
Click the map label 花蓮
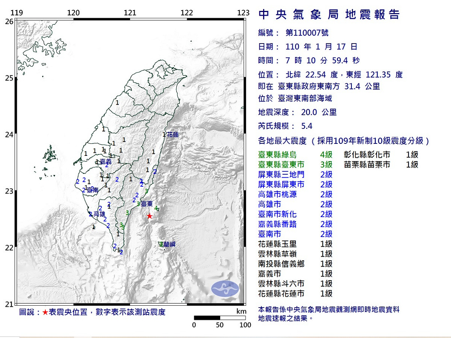[173, 134]
